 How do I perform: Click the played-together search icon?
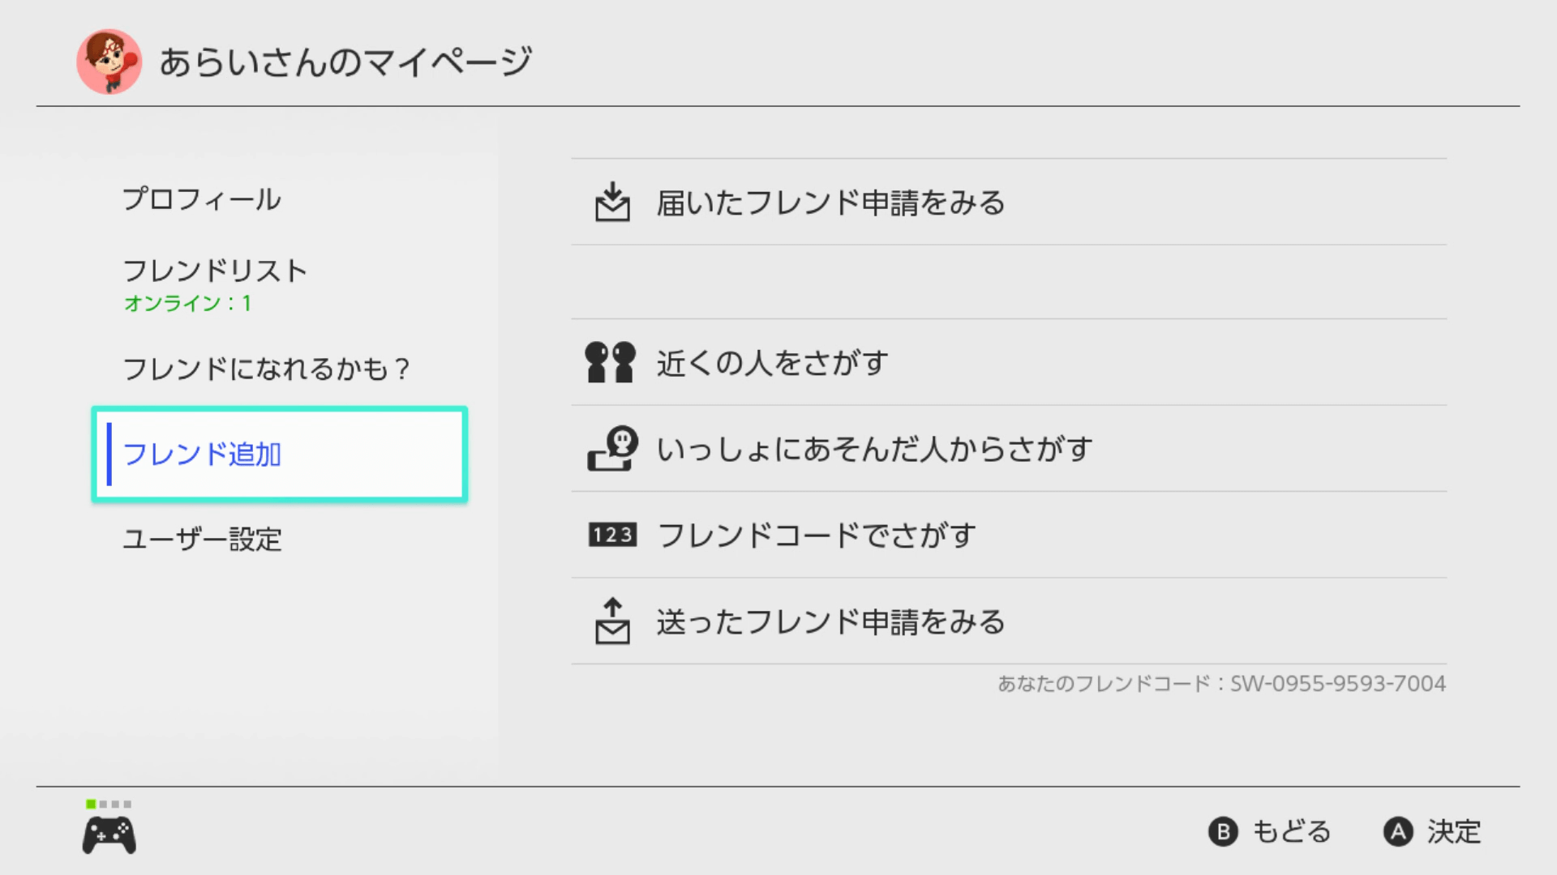click(x=613, y=449)
